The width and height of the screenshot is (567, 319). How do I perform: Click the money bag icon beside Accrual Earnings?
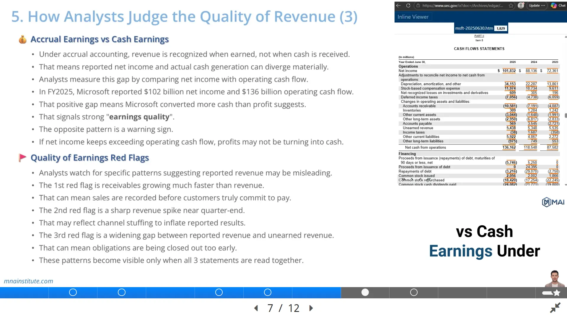pos(22,39)
